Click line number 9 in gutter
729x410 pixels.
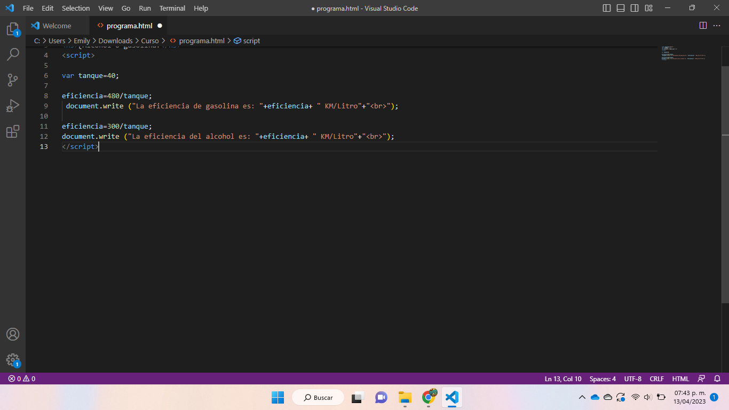(46, 106)
